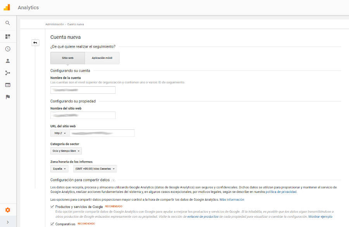
Task: Click the Cuenta nueva page heading
Action: (66, 37)
